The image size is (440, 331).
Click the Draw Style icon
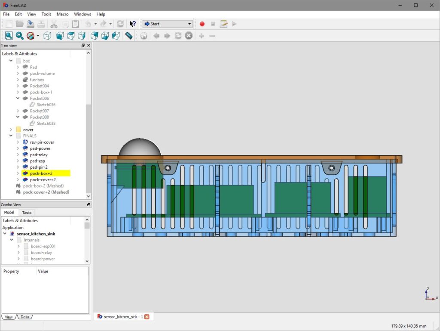pyautogui.click(x=31, y=36)
